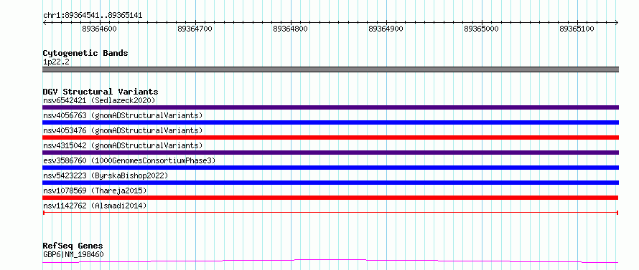Image resolution: width=639 pixels, height=270 pixels.
Task: Click the purple bar under nsv4315042
Action: 330,153
